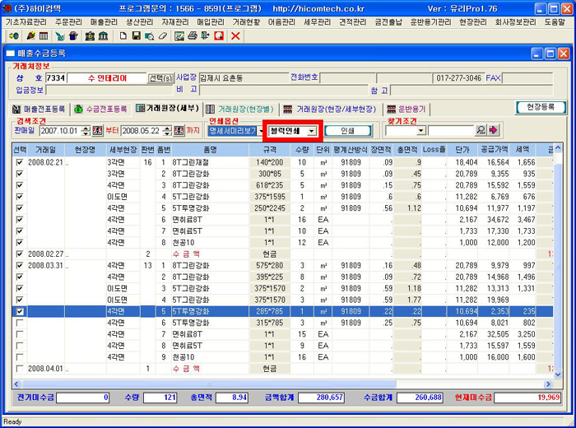Click the 비고 remarks input field
This screenshot has height=428, width=576.
tap(284, 90)
